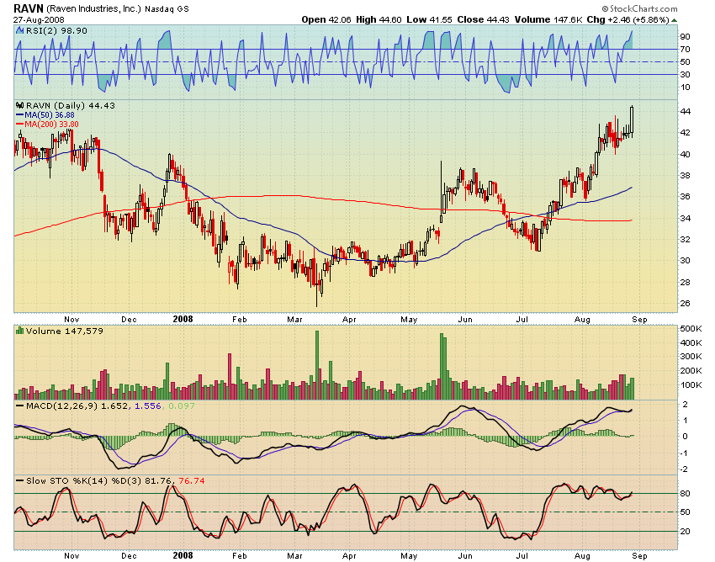The image size is (715, 562).
Task: Click the '38' price axis label
Action: (686, 175)
